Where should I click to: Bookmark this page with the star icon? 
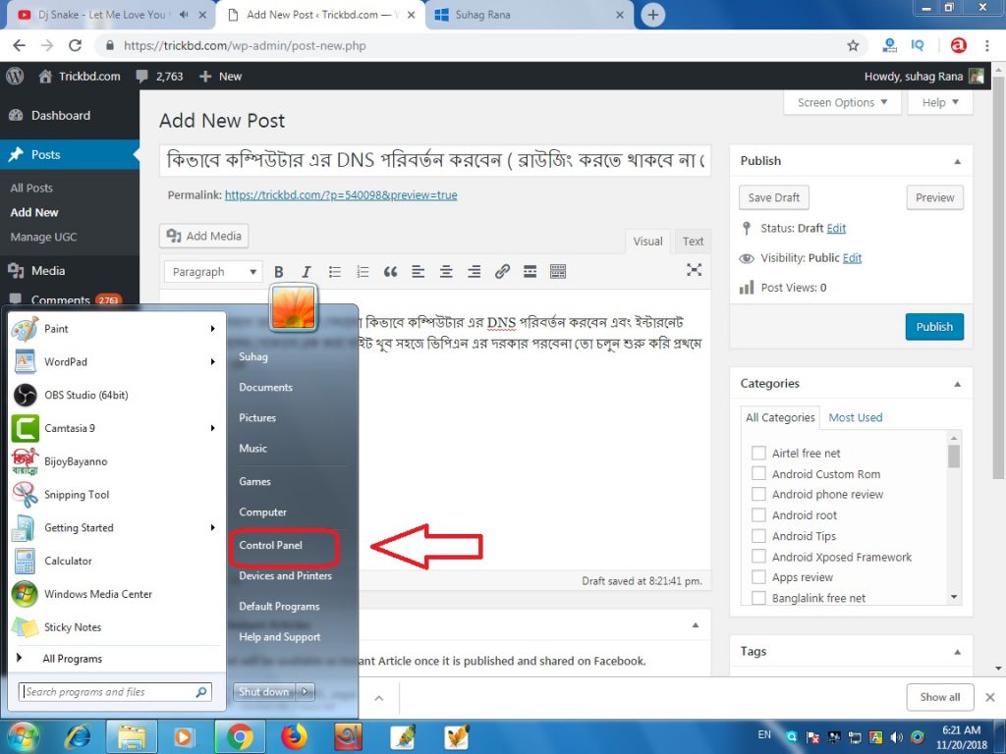click(853, 45)
